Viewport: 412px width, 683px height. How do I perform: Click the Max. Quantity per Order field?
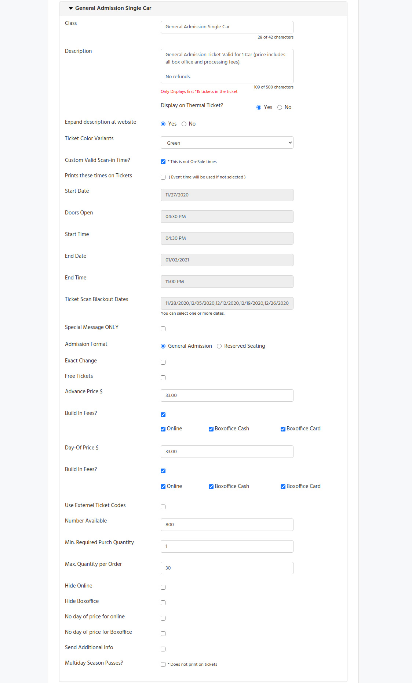point(227,568)
